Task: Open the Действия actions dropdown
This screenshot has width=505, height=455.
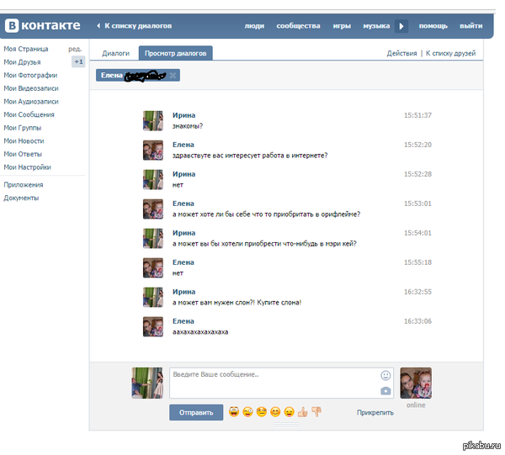Action: point(401,53)
